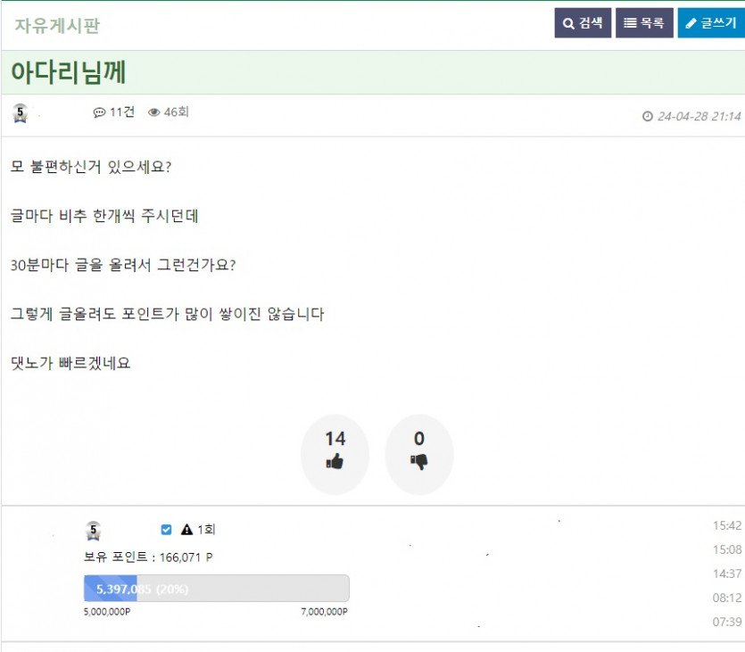The height and width of the screenshot is (652, 745).
Task: Select the line 30분마다 글을 올려서 그런건가요?
Action: tap(123, 265)
